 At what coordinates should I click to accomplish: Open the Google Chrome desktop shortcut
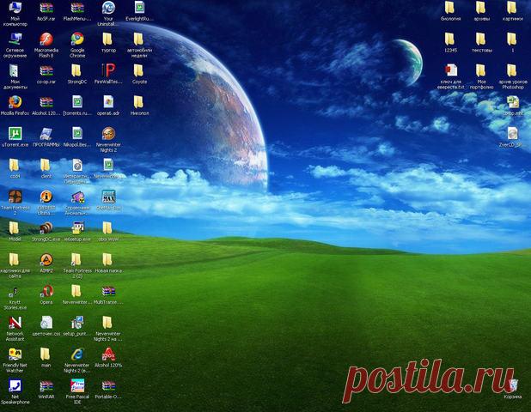pos(77,39)
